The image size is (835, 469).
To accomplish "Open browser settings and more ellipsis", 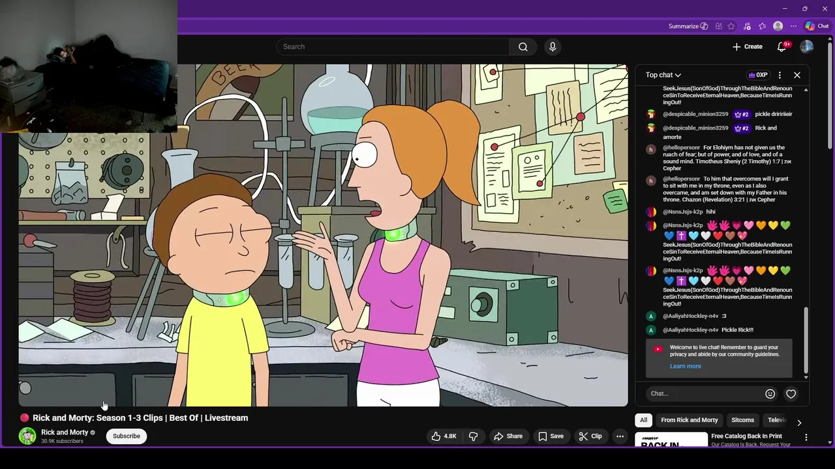I will click(793, 26).
